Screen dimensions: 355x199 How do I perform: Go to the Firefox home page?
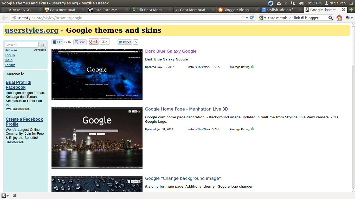pyautogui.click(x=339, y=18)
